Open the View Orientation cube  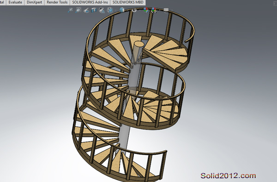110,10
